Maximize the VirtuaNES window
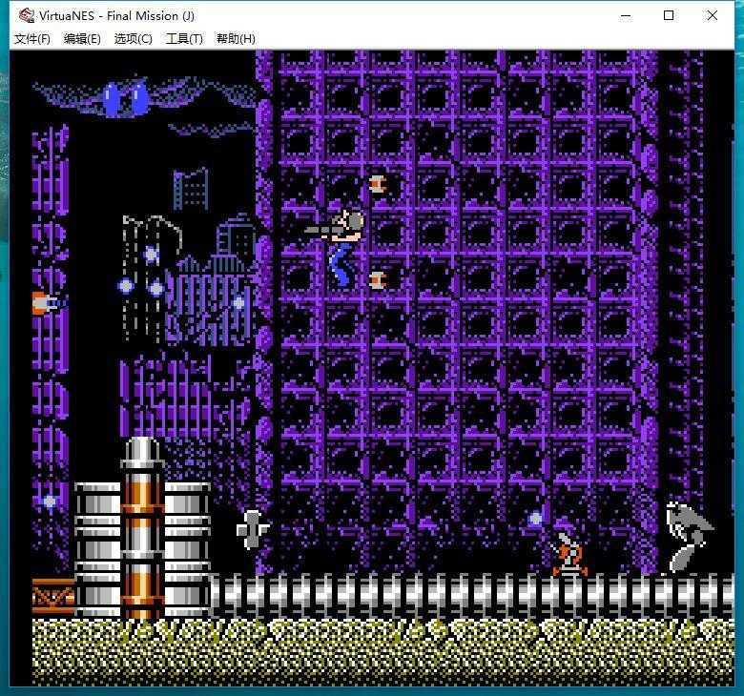Screen dimensions: 744x696 tap(669, 15)
